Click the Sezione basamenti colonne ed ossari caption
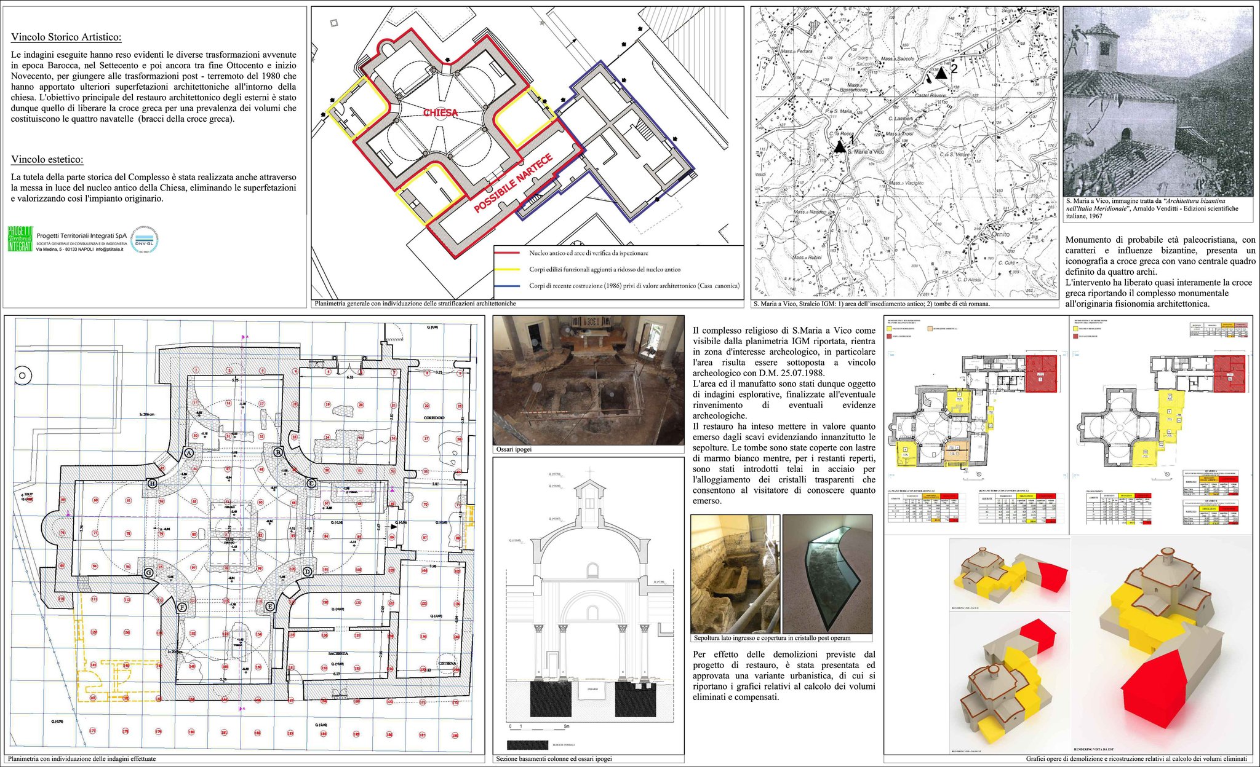 554,758
